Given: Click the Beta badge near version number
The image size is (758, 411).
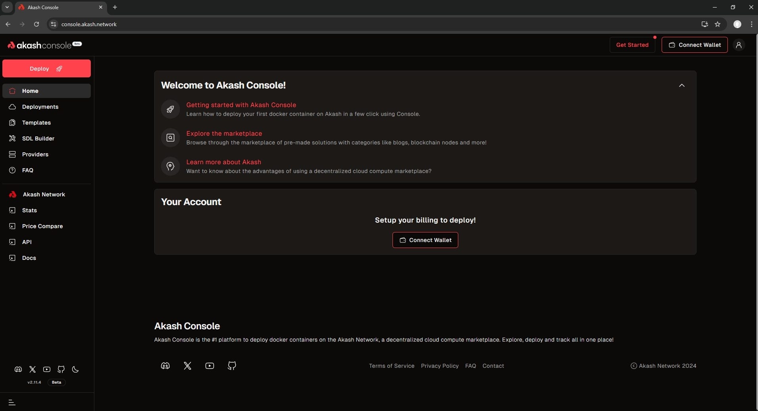Looking at the screenshot, I should 57,382.
